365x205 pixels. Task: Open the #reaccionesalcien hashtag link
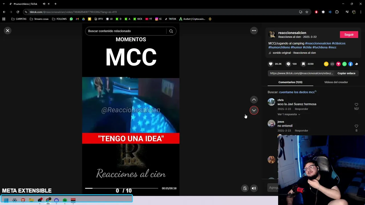click(318, 43)
